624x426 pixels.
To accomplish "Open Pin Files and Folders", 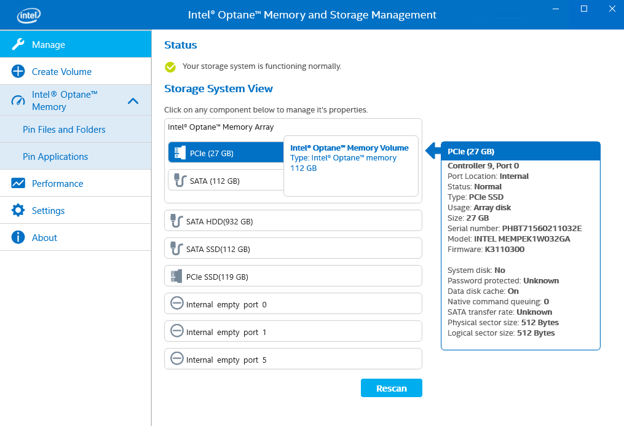I will [64, 130].
